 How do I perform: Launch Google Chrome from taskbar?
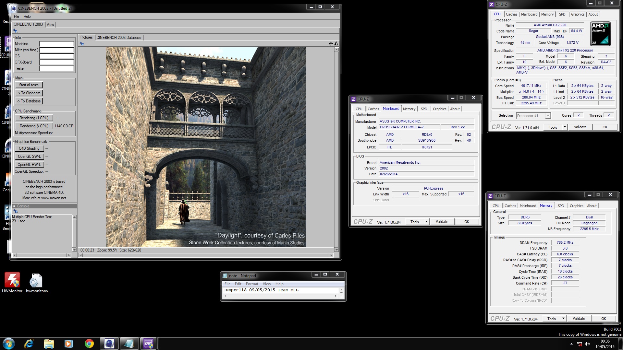pyautogui.click(x=89, y=344)
